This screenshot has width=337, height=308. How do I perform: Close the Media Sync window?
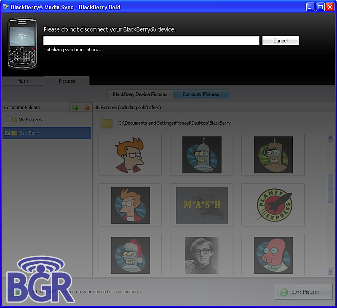click(330, 7)
